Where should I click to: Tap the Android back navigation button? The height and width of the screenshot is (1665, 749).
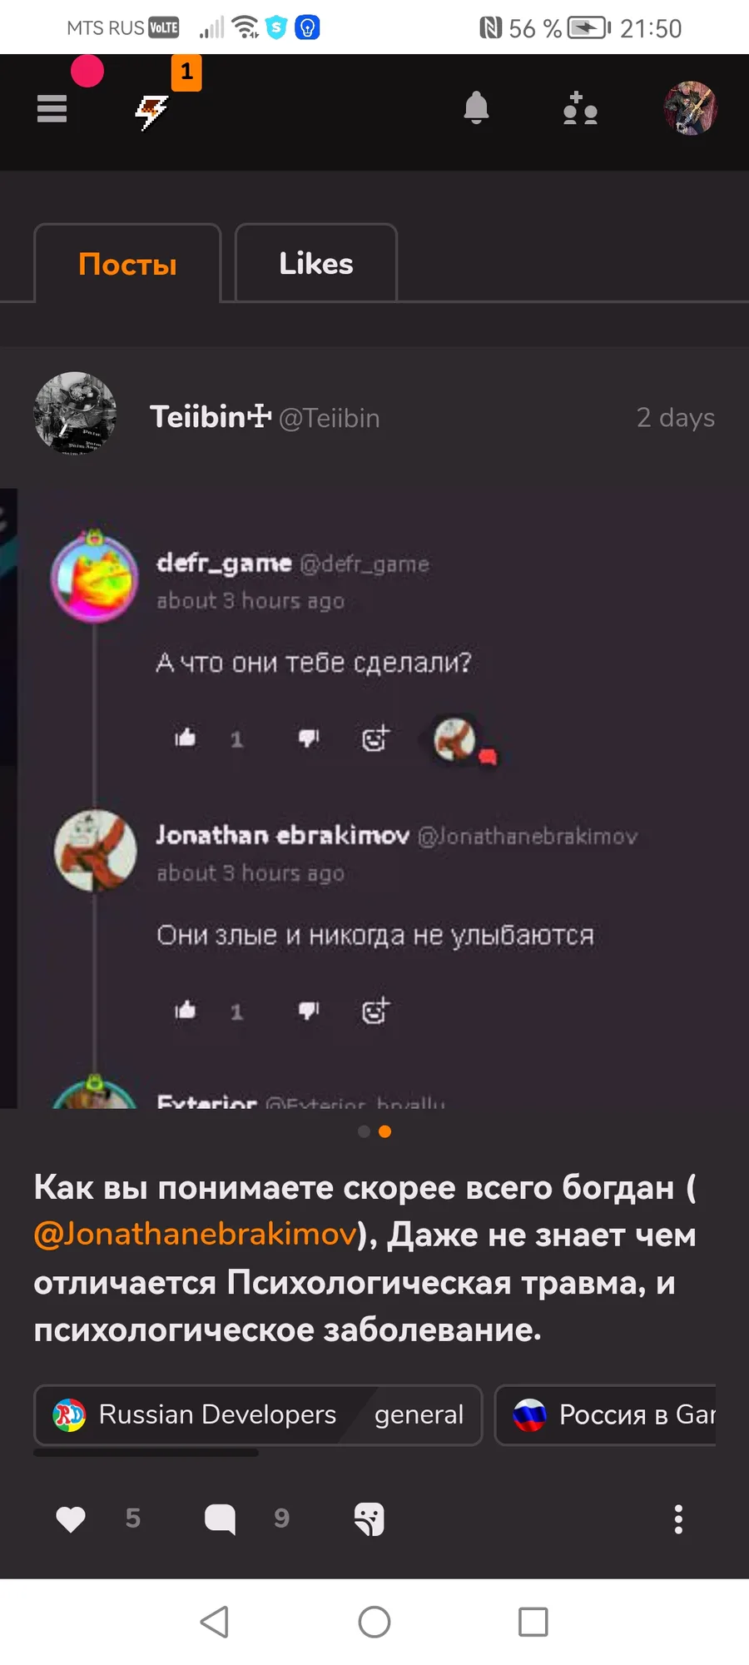coord(215,1622)
